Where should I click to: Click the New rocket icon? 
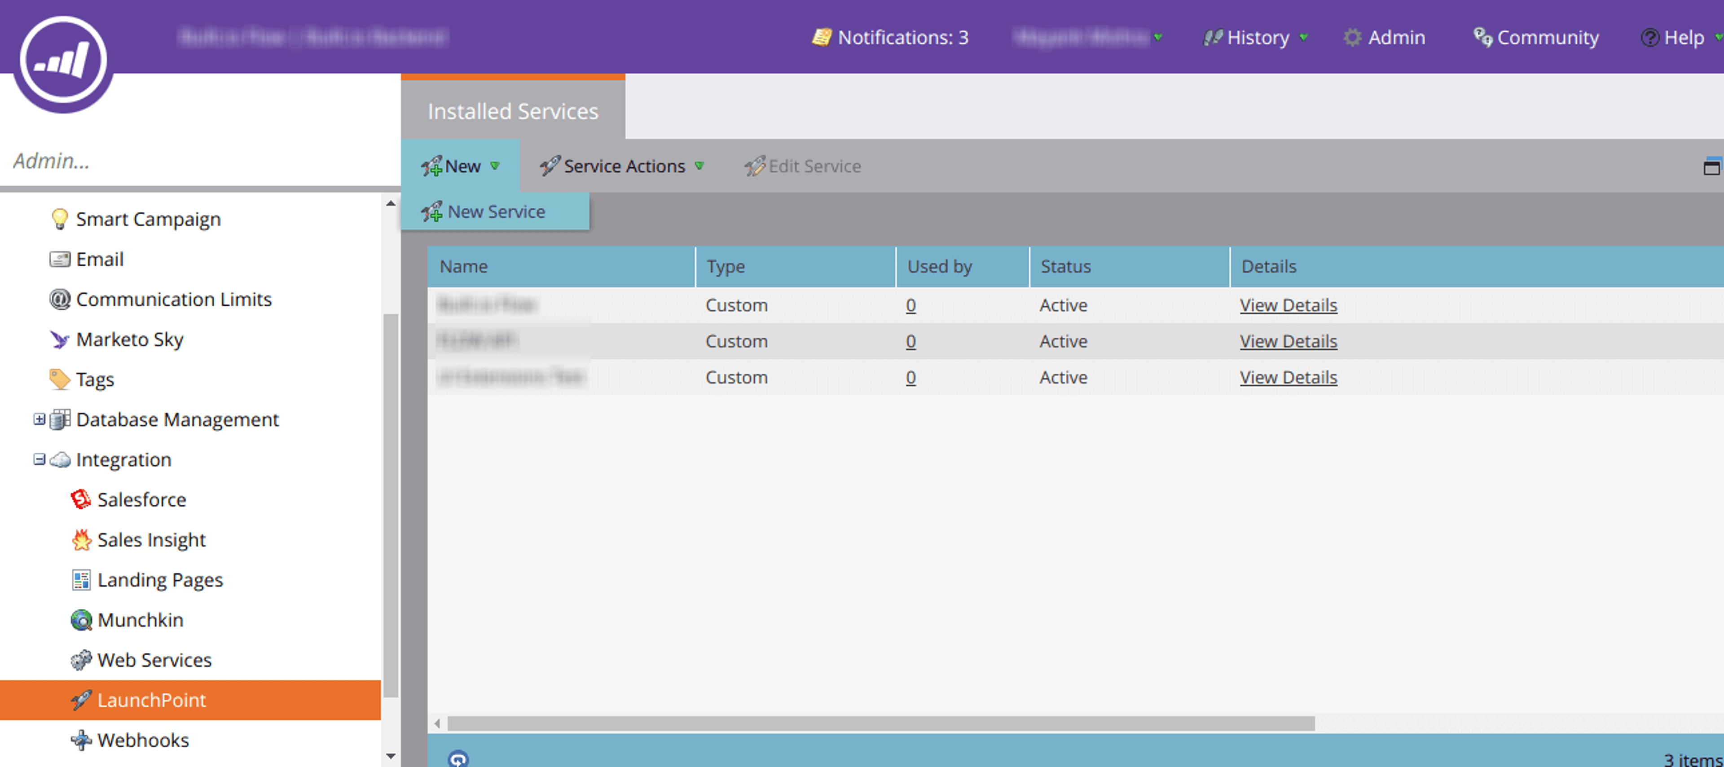(x=431, y=166)
